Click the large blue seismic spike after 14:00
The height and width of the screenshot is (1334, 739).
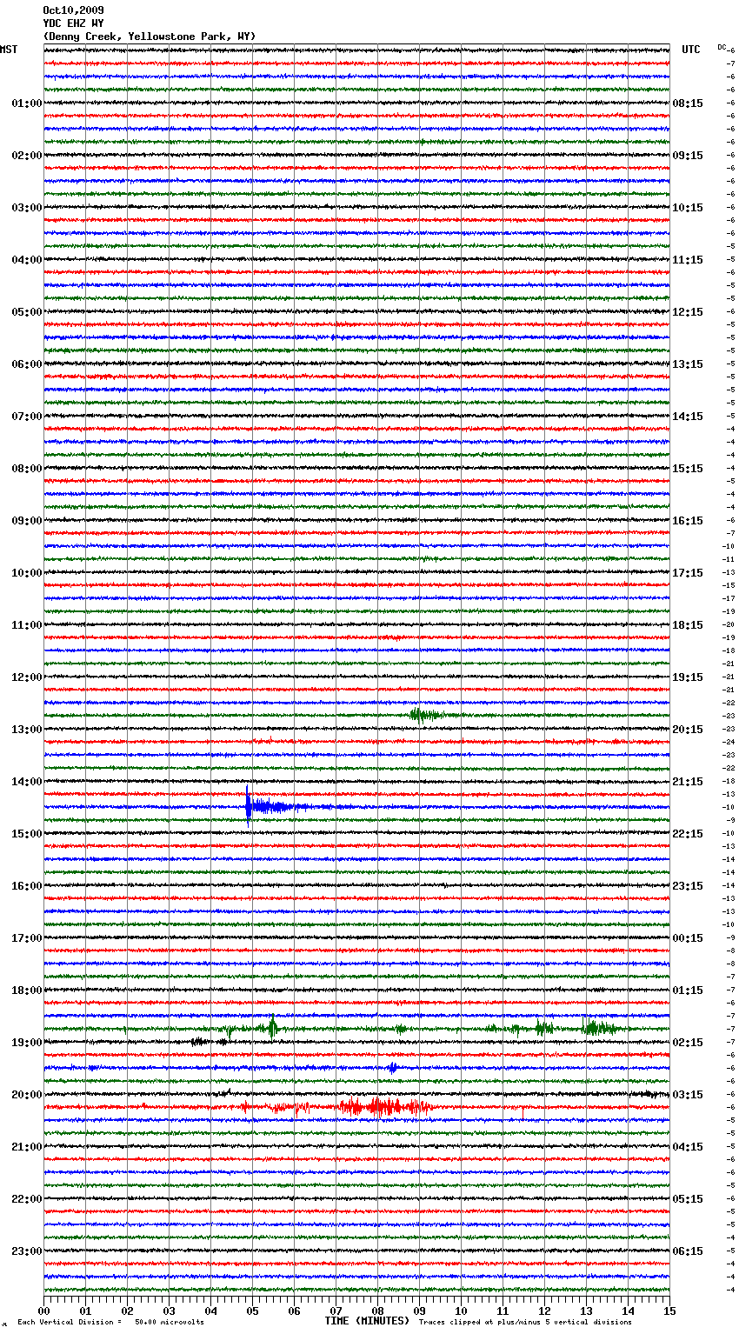[x=249, y=806]
